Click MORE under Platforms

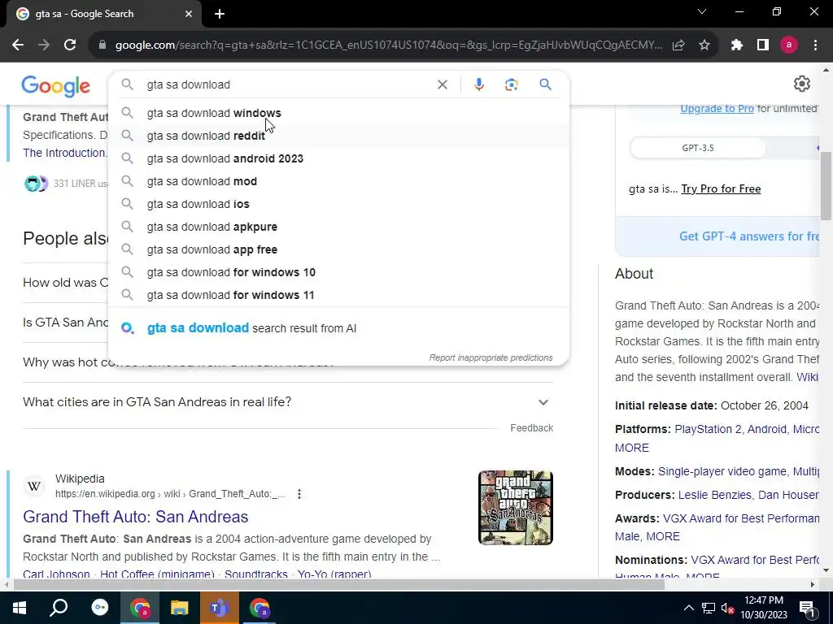coord(631,448)
